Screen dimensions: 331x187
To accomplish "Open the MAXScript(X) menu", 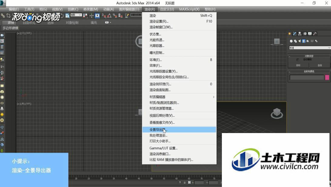I will (x=189, y=9).
